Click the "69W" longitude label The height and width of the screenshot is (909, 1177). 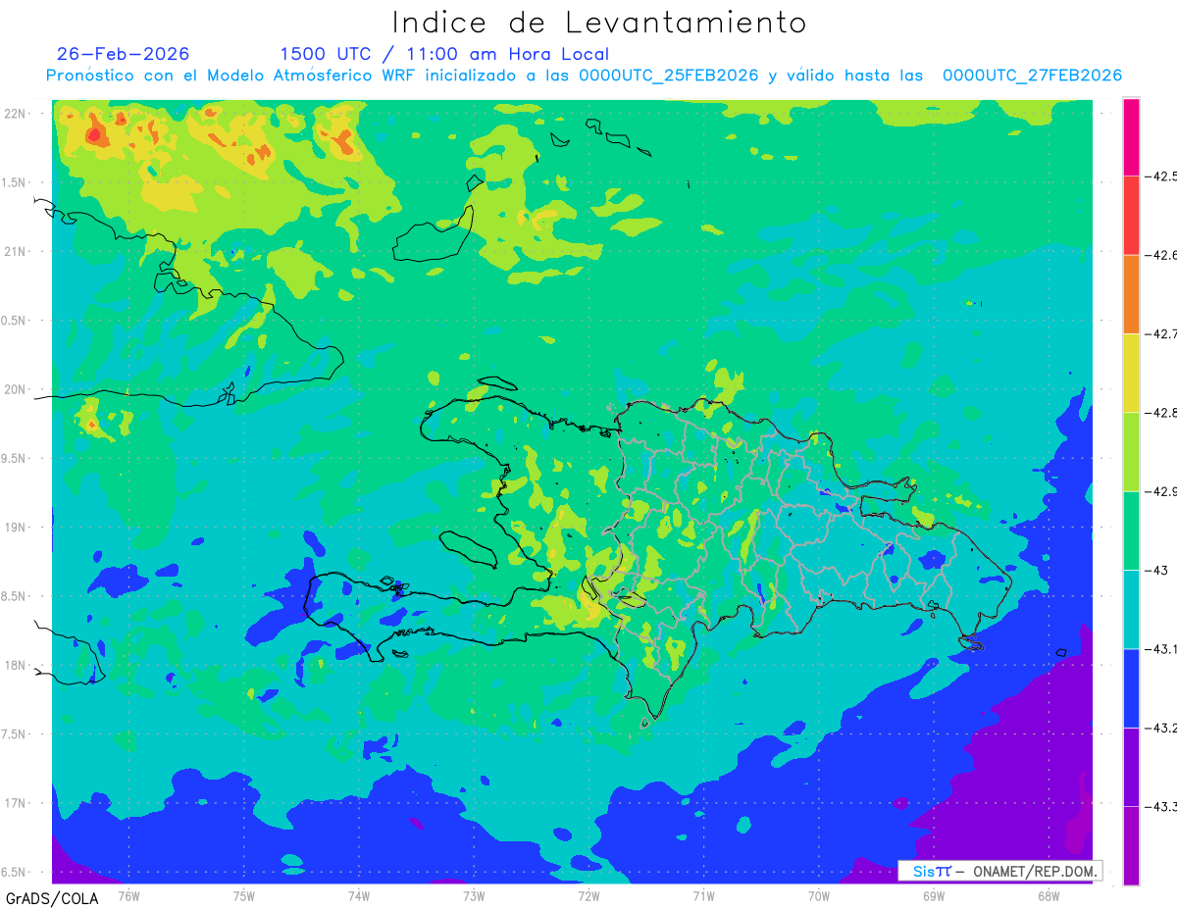point(934,895)
